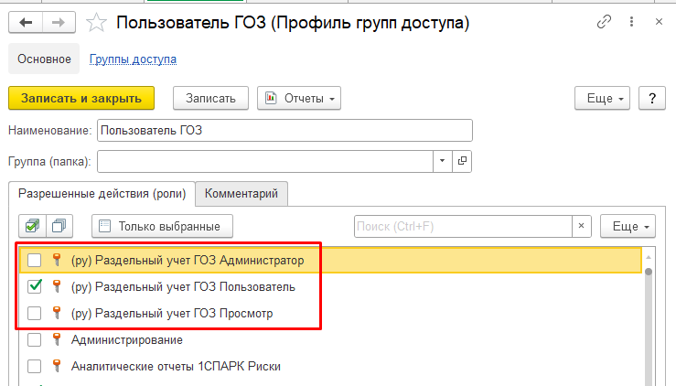Switch to the Комментарий tab

[x=241, y=193]
